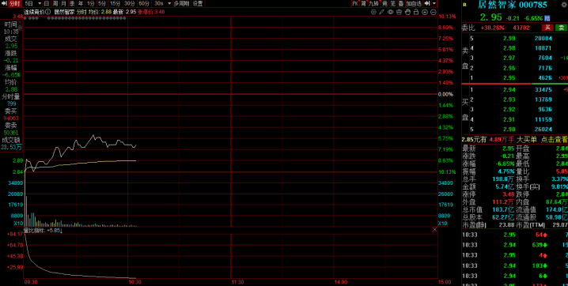Click the red 买 buy button
The width and height of the screenshot is (568, 286).
pos(547,28)
